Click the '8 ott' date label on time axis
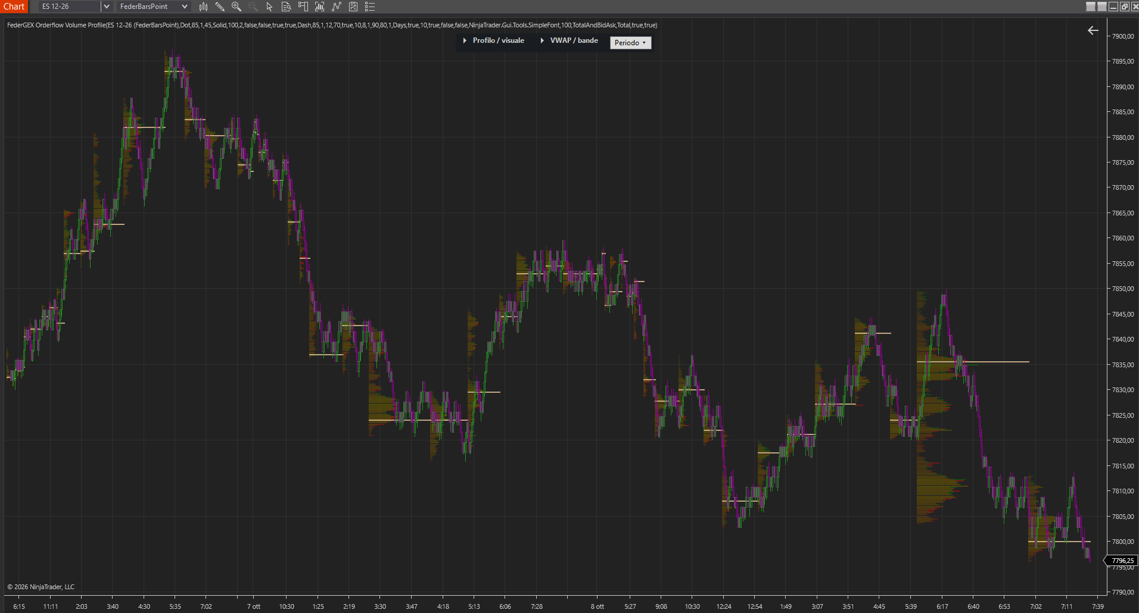 click(597, 606)
